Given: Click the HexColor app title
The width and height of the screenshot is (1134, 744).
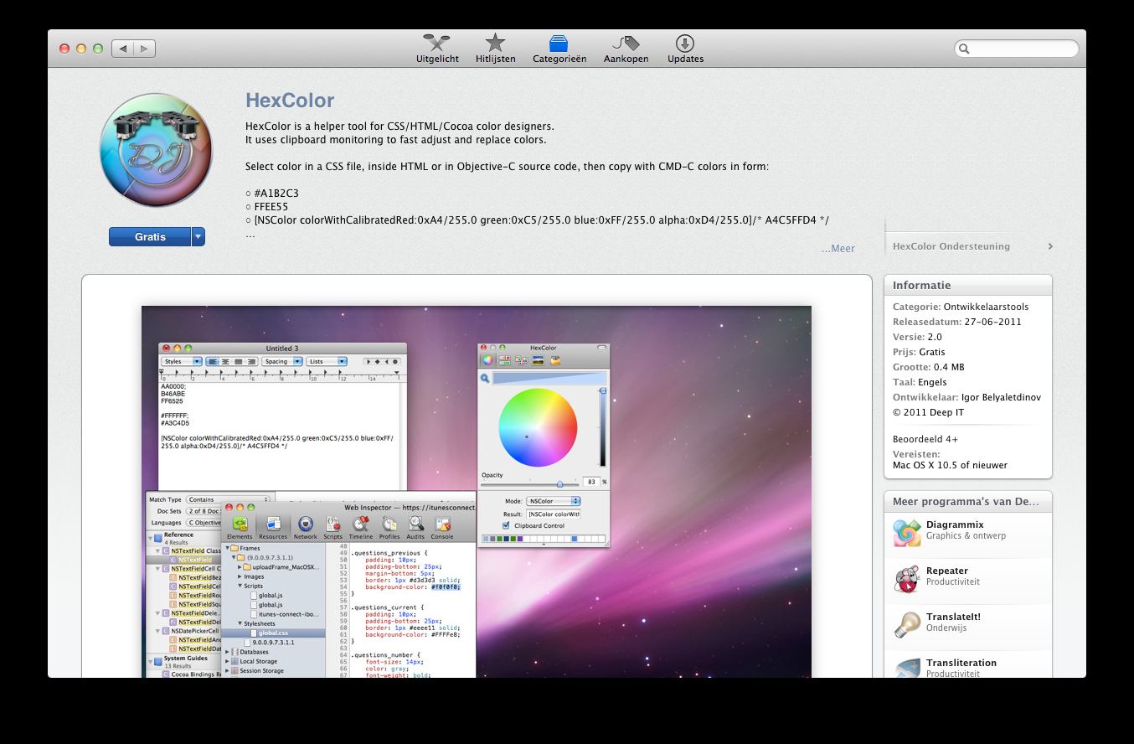Looking at the screenshot, I should pyautogui.click(x=290, y=101).
